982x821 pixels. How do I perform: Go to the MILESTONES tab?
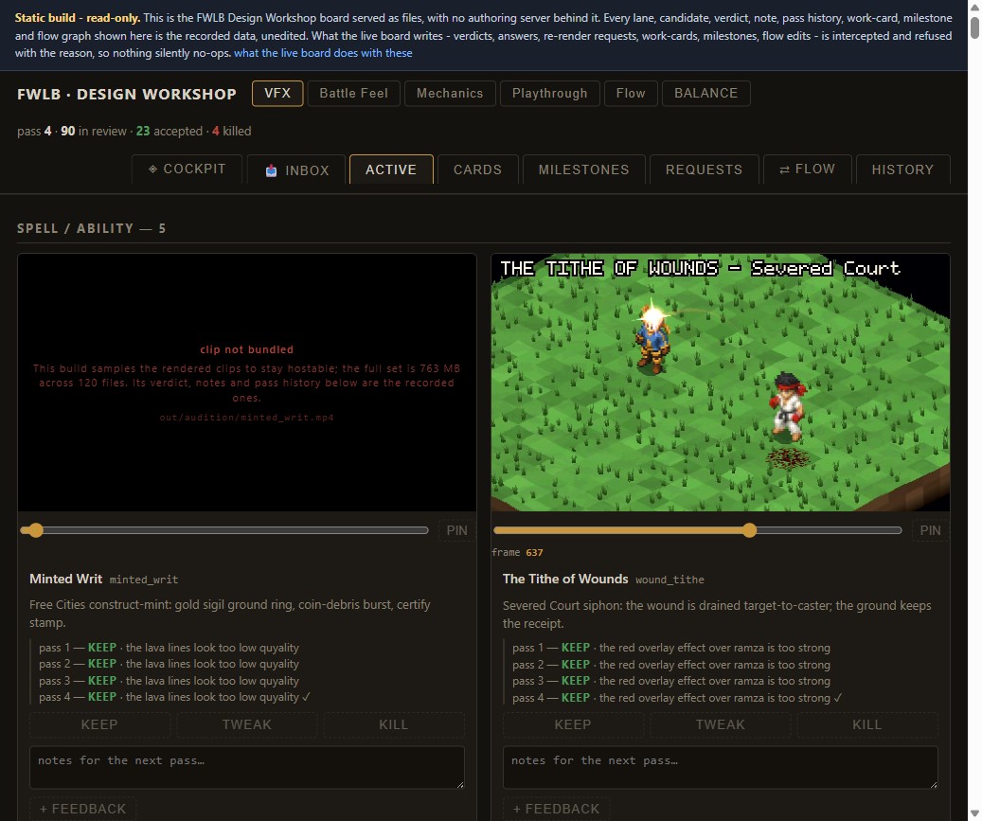(x=583, y=170)
